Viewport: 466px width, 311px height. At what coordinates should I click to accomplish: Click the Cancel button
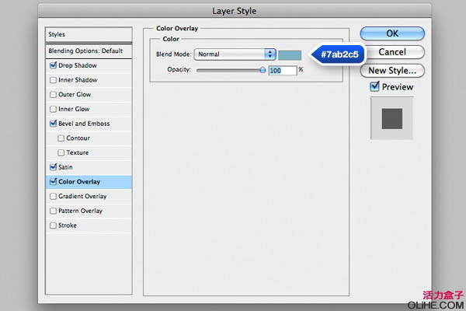392,52
